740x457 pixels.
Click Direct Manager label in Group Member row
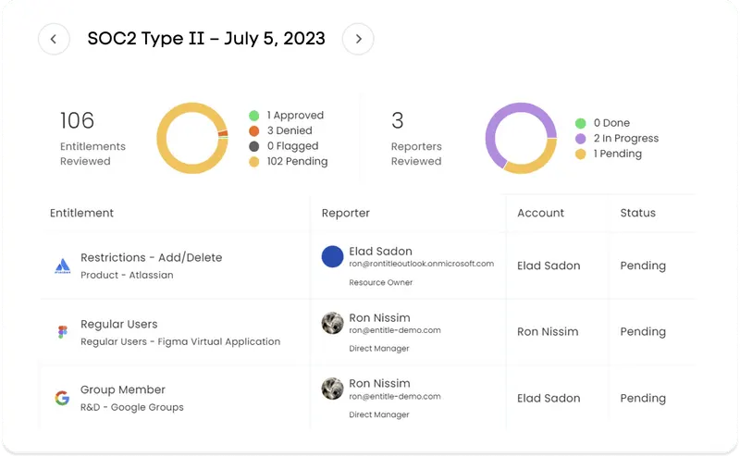[379, 414]
